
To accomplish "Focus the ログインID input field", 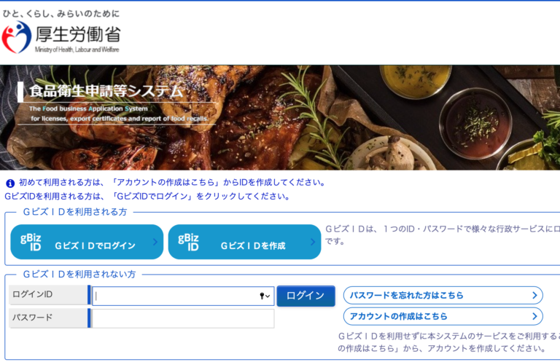I will tap(183, 296).
